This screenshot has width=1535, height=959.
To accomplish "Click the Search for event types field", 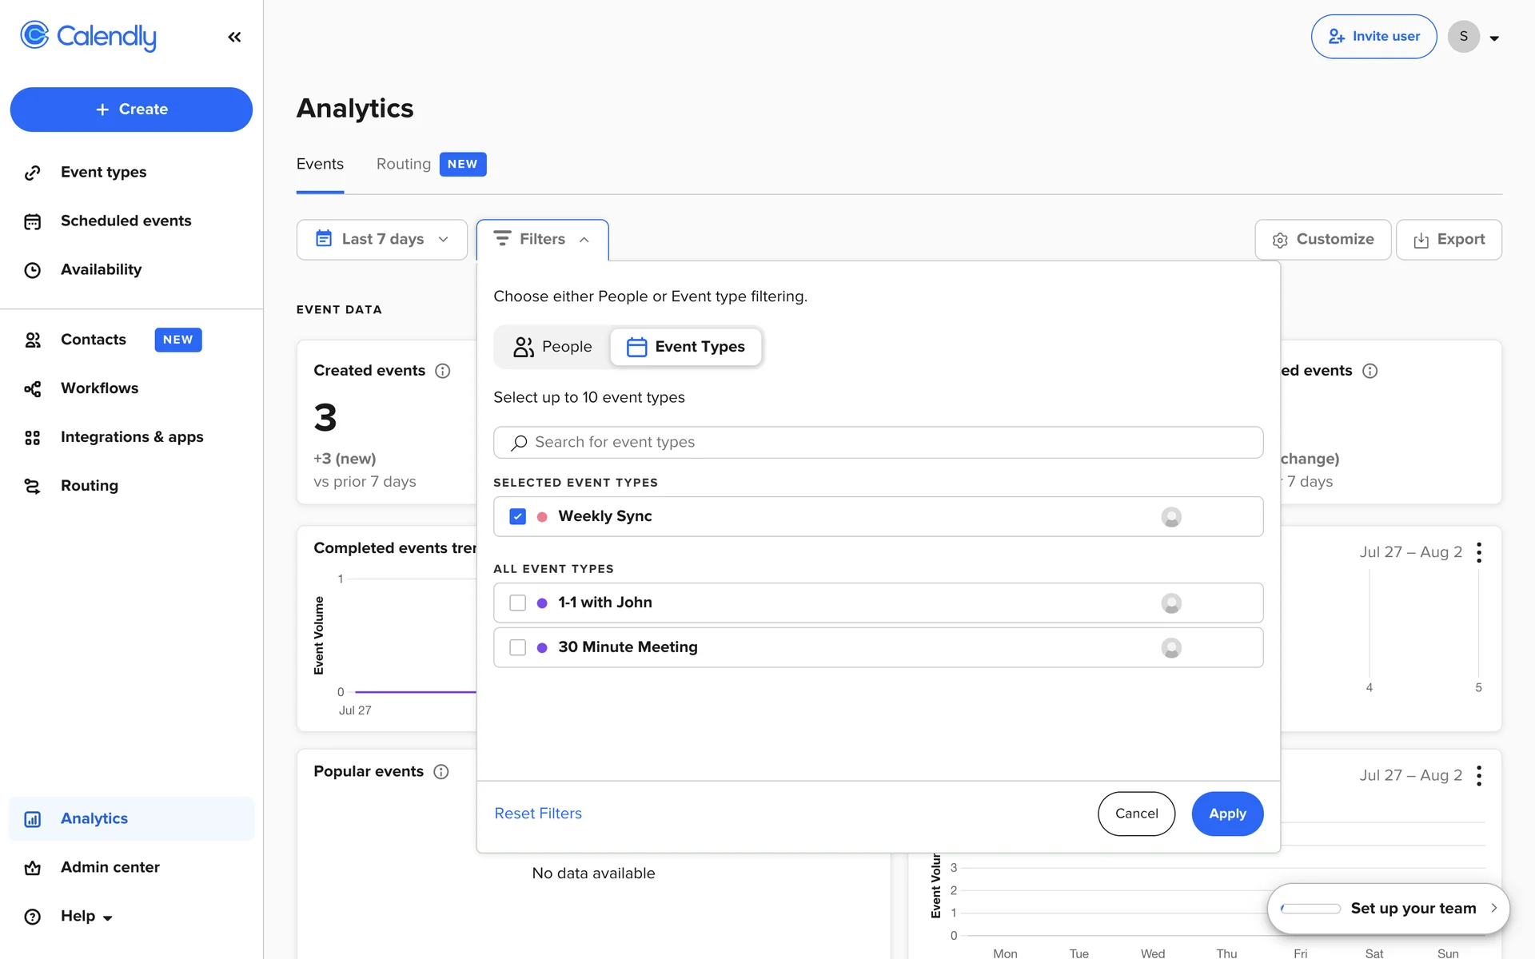I will [x=878, y=442].
